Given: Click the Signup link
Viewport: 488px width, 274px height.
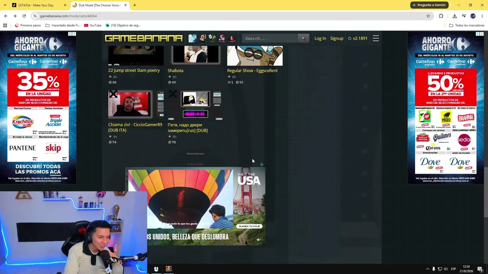Looking at the screenshot, I should (x=337, y=38).
